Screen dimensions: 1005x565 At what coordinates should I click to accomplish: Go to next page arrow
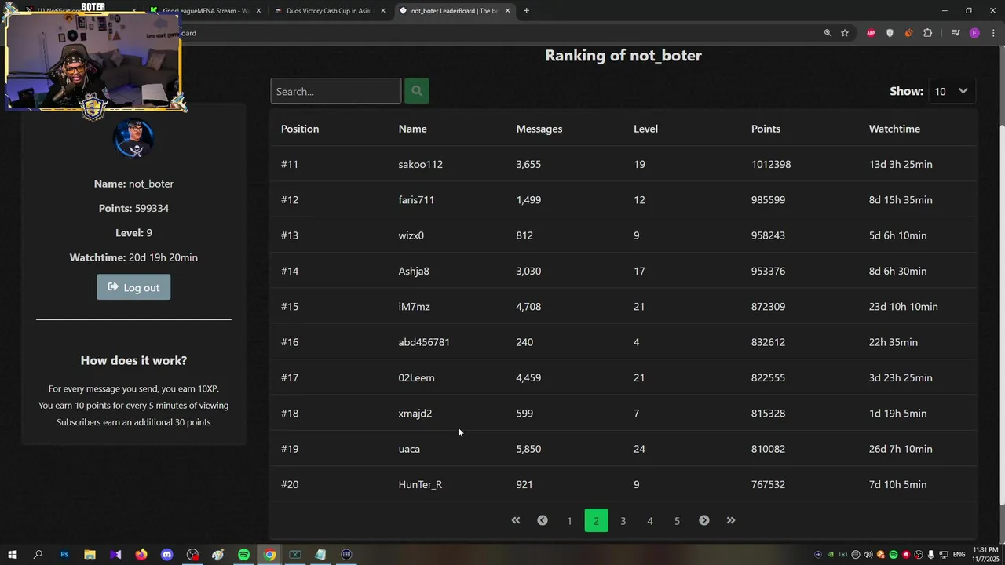[x=704, y=520]
